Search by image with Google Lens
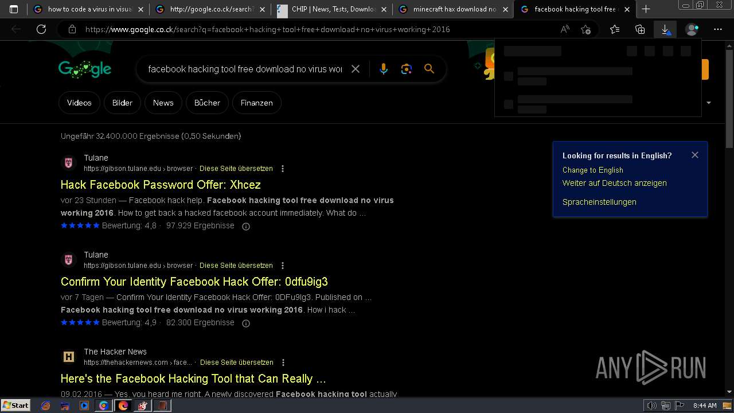The width and height of the screenshot is (734, 413). click(407, 69)
